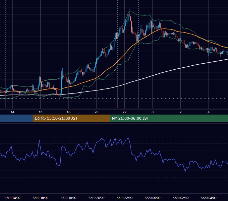The height and width of the screenshot is (201, 228).
Task: Click the 2 hour label on price chart axis
Action: 181,112
